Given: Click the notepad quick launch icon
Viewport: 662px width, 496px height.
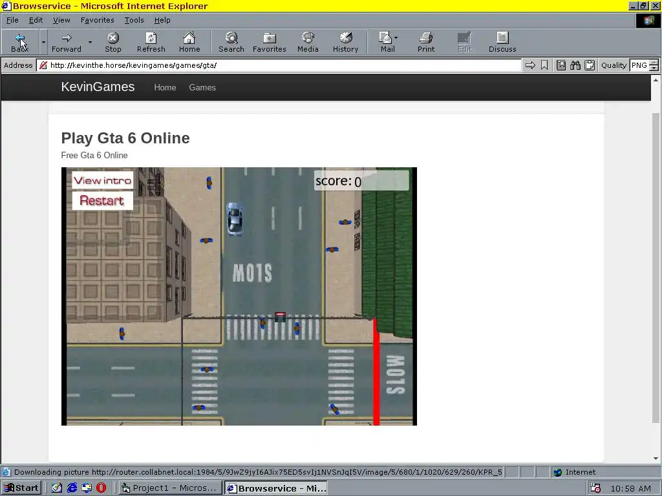Looking at the screenshot, I should coord(57,488).
